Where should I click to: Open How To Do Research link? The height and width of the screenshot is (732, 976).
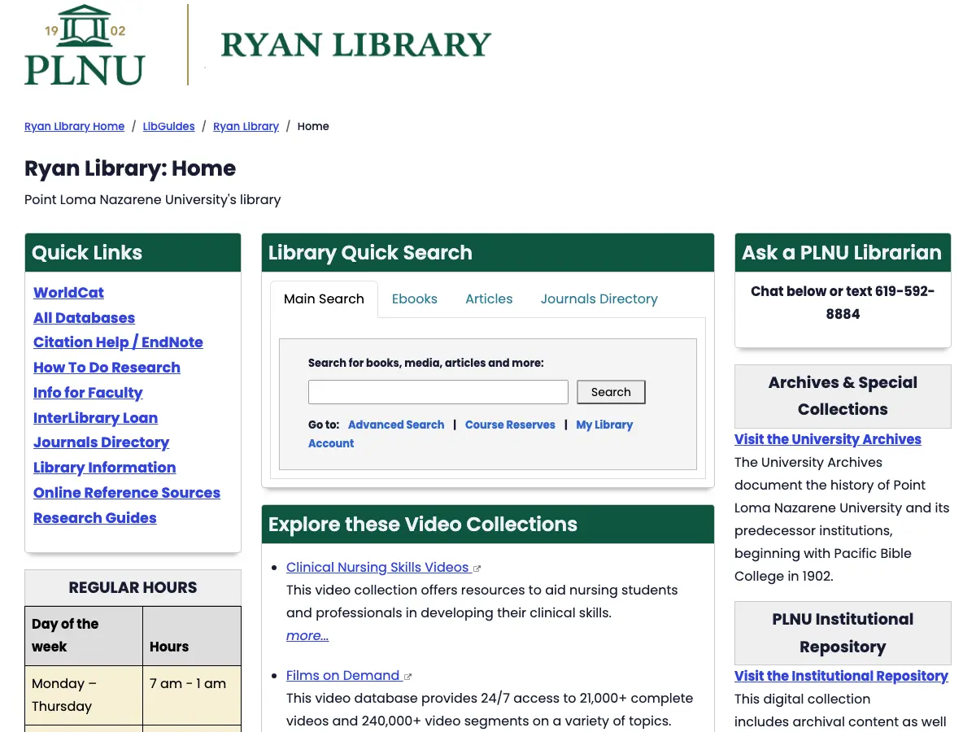coord(107,368)
